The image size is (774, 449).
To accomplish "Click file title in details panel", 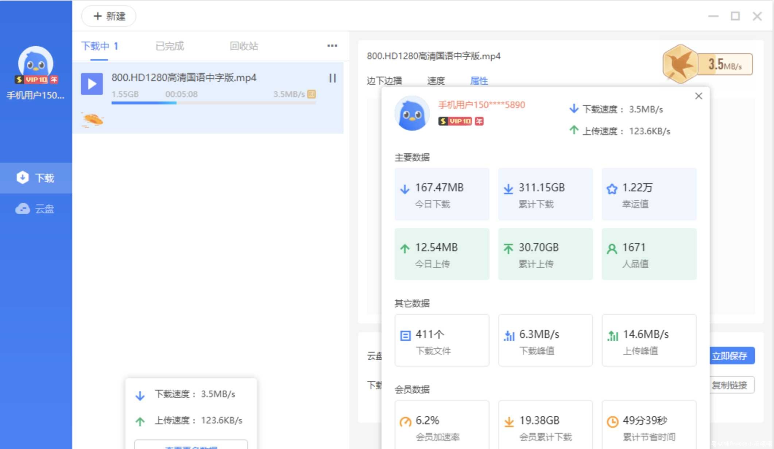I will (434, 56).
